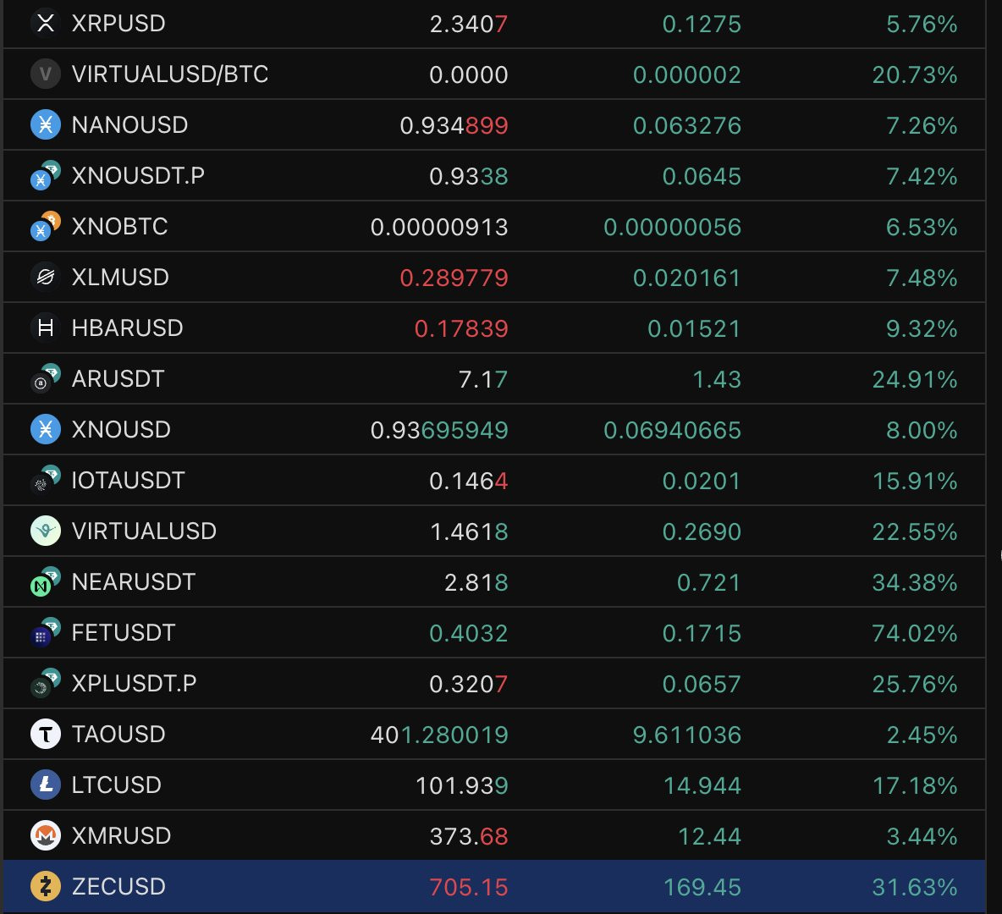Screen dimensions: 1002x914
Task: Click the XNOUSDT.P paired coin icon
Action: (46, 176)
